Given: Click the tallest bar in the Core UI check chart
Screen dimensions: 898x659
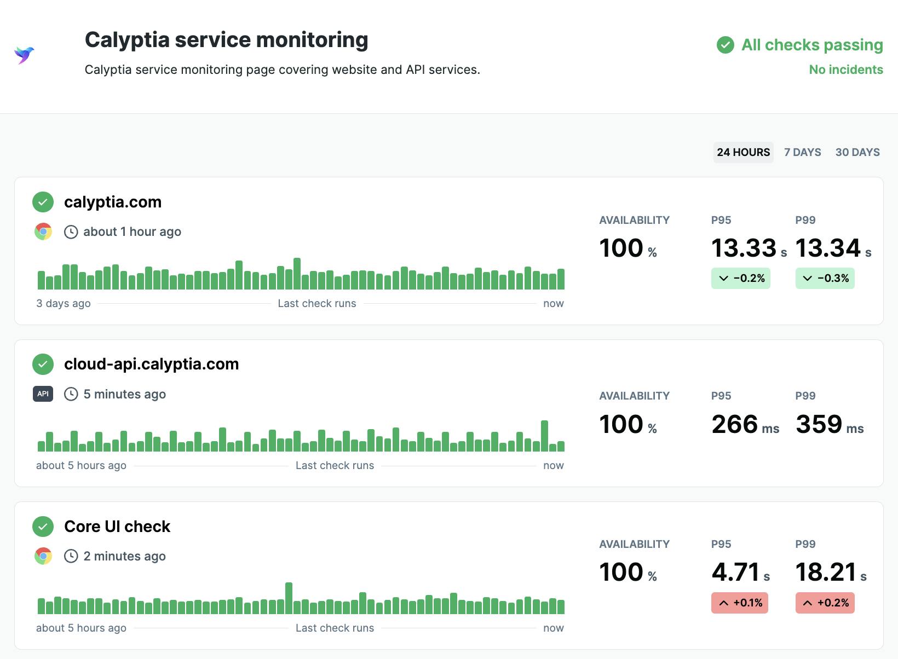Looking at the screenshot, I should click(289, 599).
